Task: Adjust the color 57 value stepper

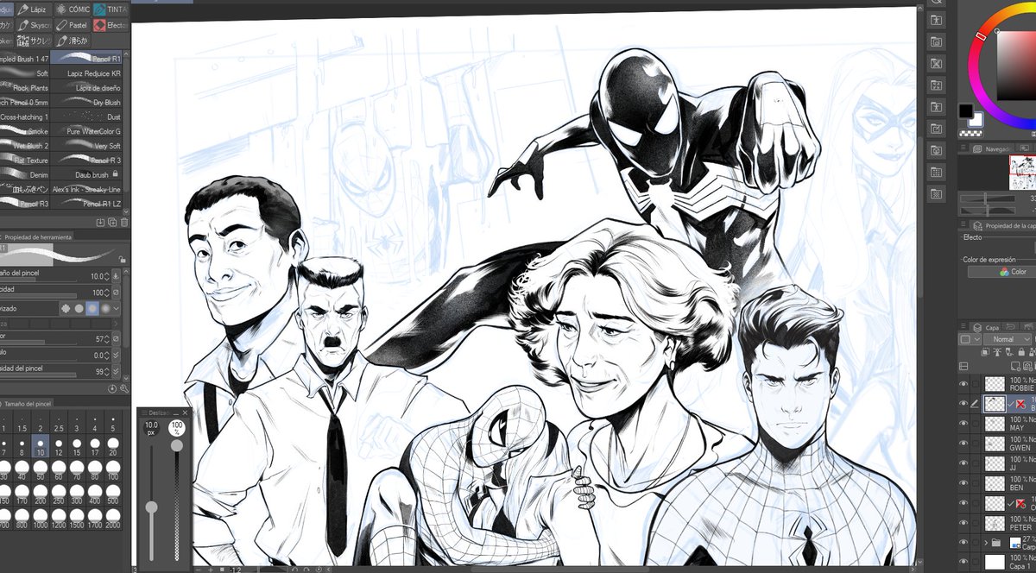Action: click(107, 340)
